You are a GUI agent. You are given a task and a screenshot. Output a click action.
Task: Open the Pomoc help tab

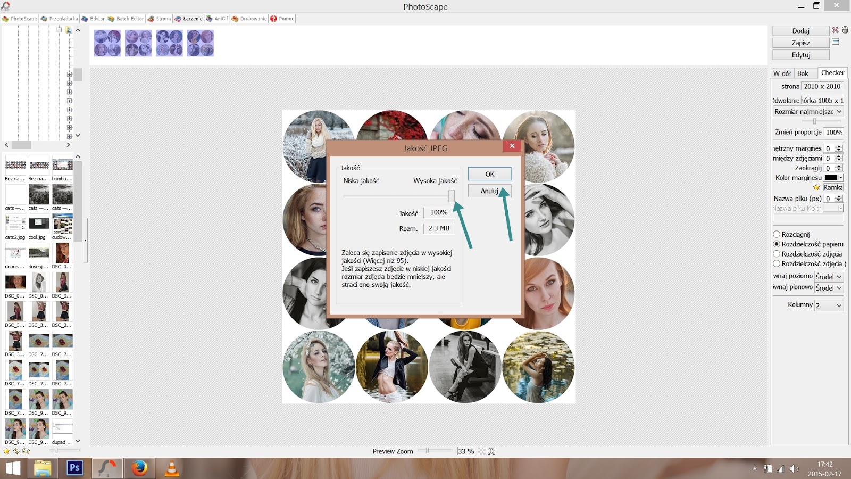coord(282,19)
